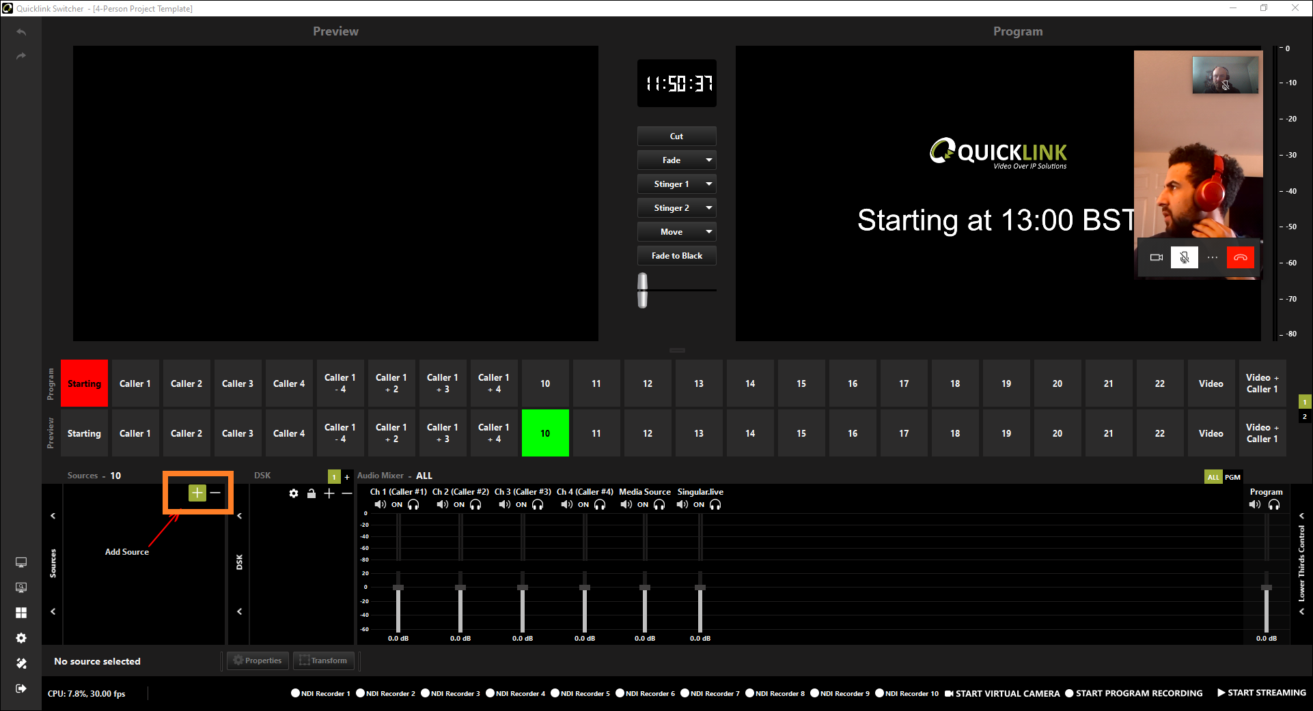Click the Program volume fader handle
This screenshot has height=711, width=1313.
[1267, 587]
